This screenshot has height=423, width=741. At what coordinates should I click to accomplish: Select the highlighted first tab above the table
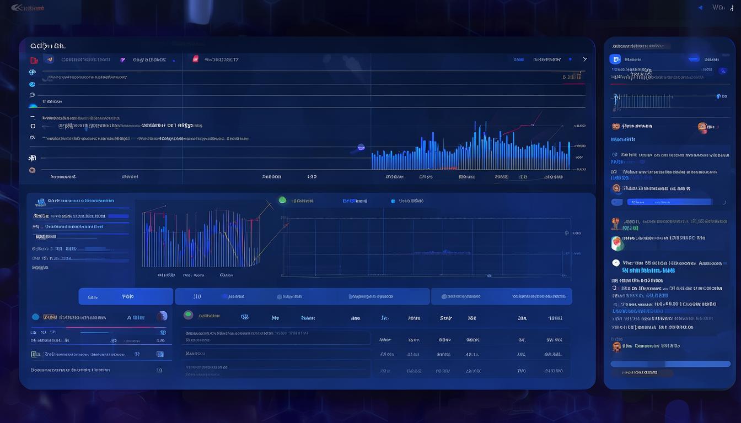(126, 296)
